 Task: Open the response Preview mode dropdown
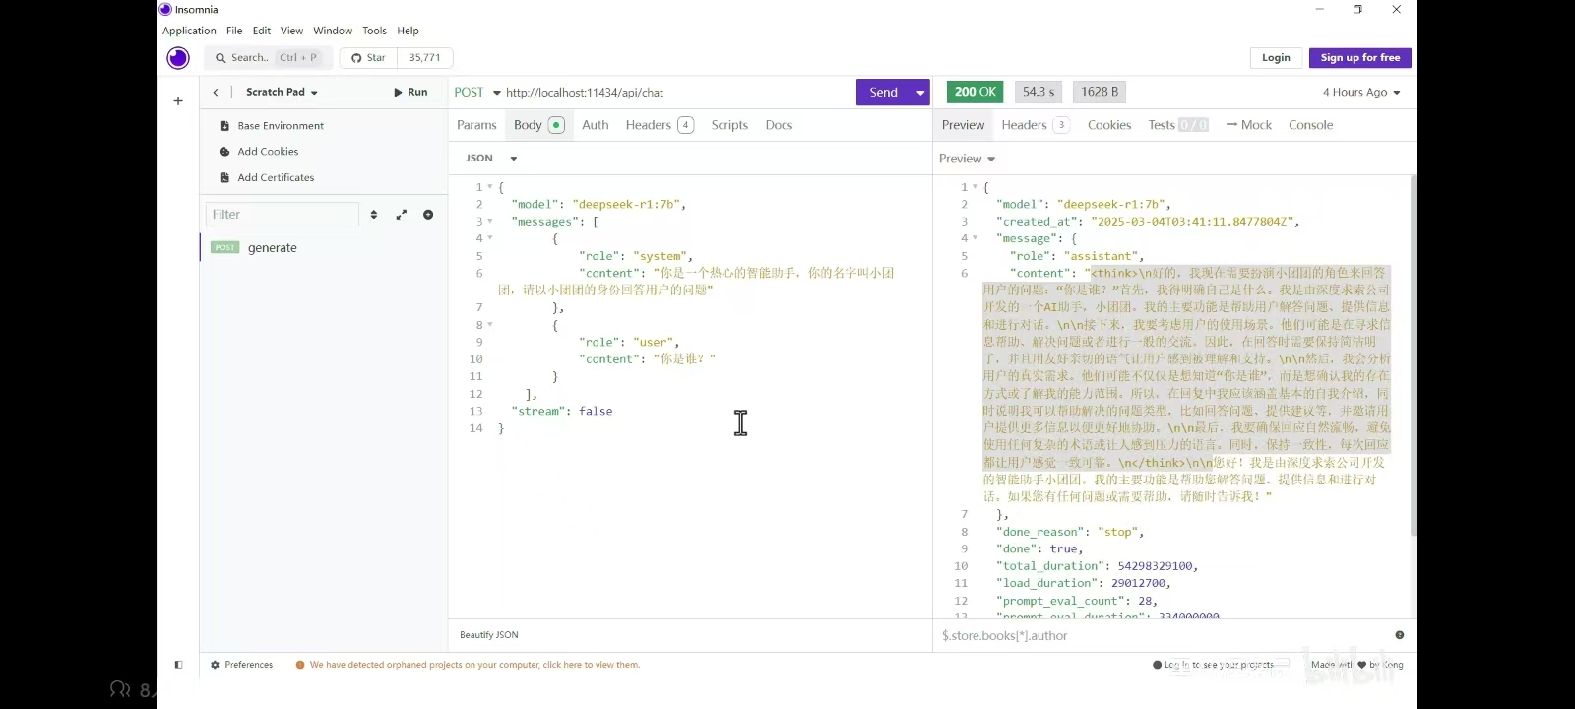967,159
